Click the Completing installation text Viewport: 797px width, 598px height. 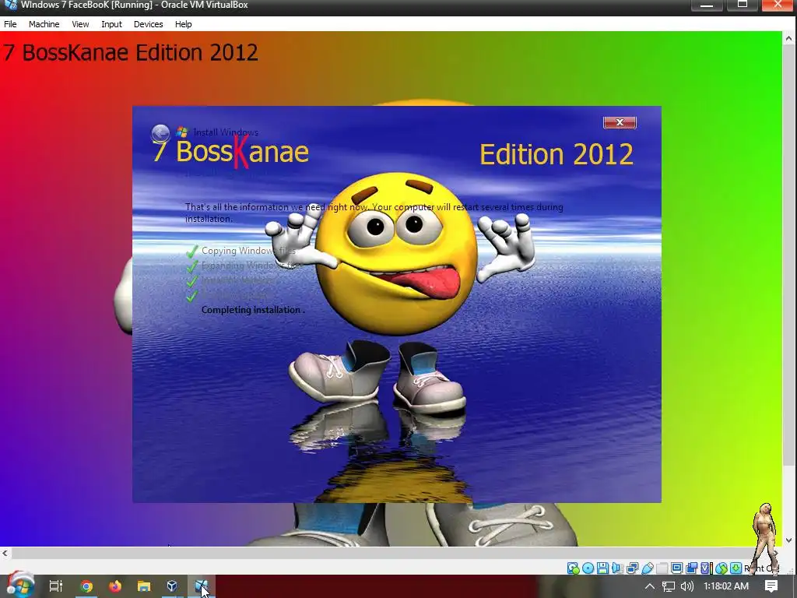pyautogui.click(x=253, y=310)
